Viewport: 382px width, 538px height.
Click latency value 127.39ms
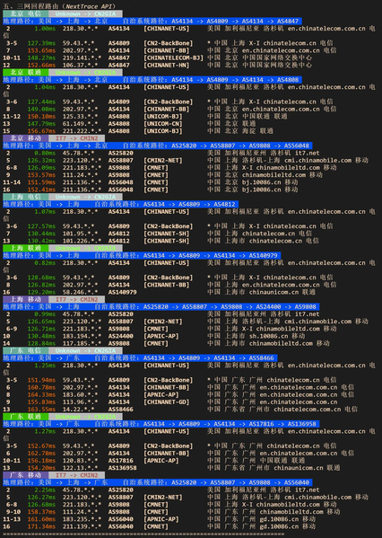41,43
